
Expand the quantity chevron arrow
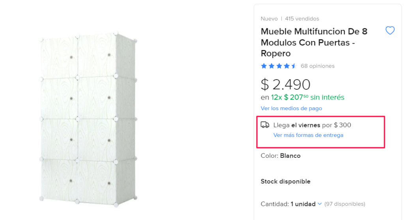click(320, 204)
